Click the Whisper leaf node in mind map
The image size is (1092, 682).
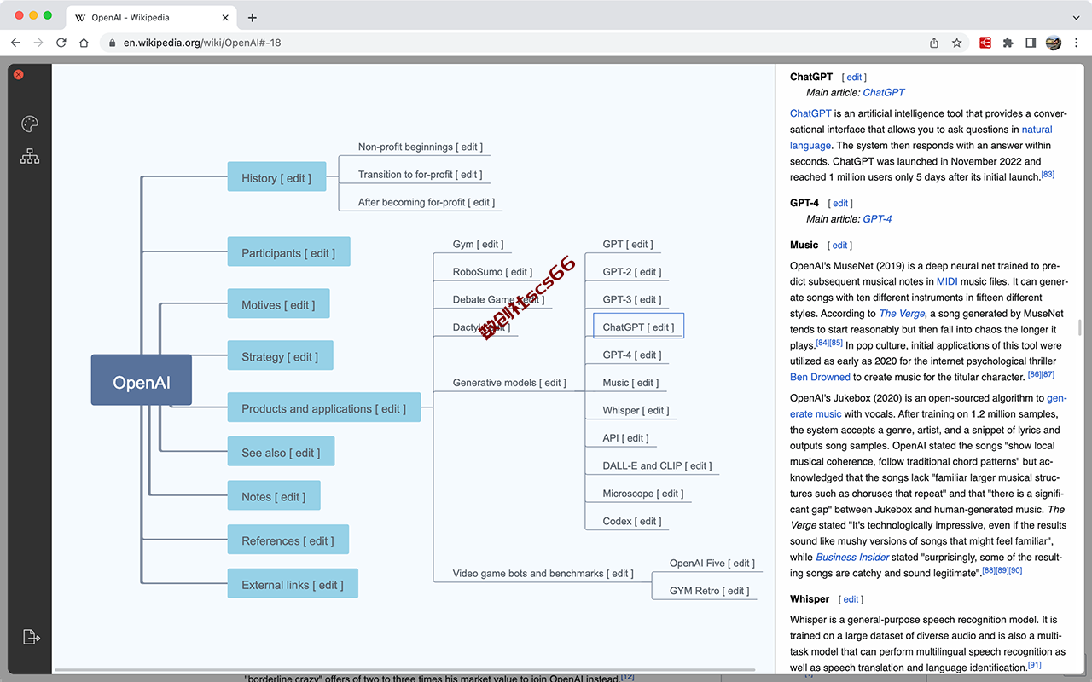click(x=635, y=410)
